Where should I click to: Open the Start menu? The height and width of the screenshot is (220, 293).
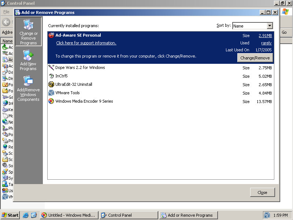click(10, 215)
